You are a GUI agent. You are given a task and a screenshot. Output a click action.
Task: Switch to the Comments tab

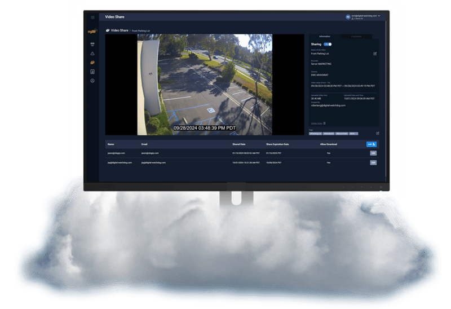pos(356,37)
